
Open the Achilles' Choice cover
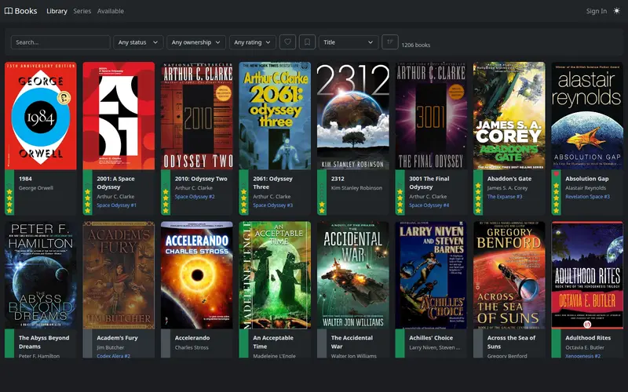point(431,275)
